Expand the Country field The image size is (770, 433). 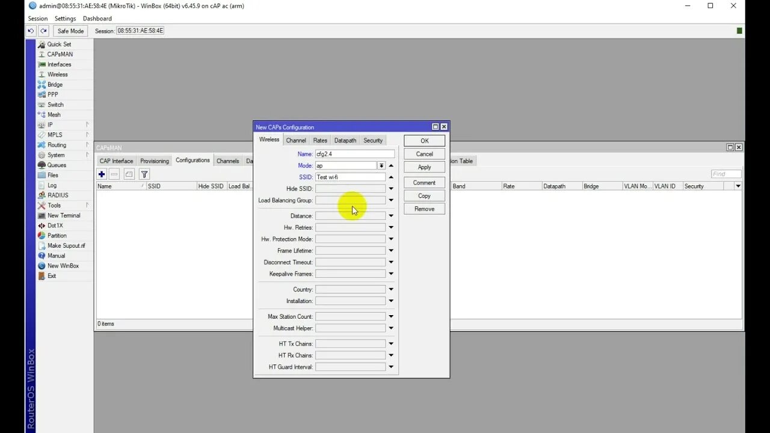click(391, 289)
